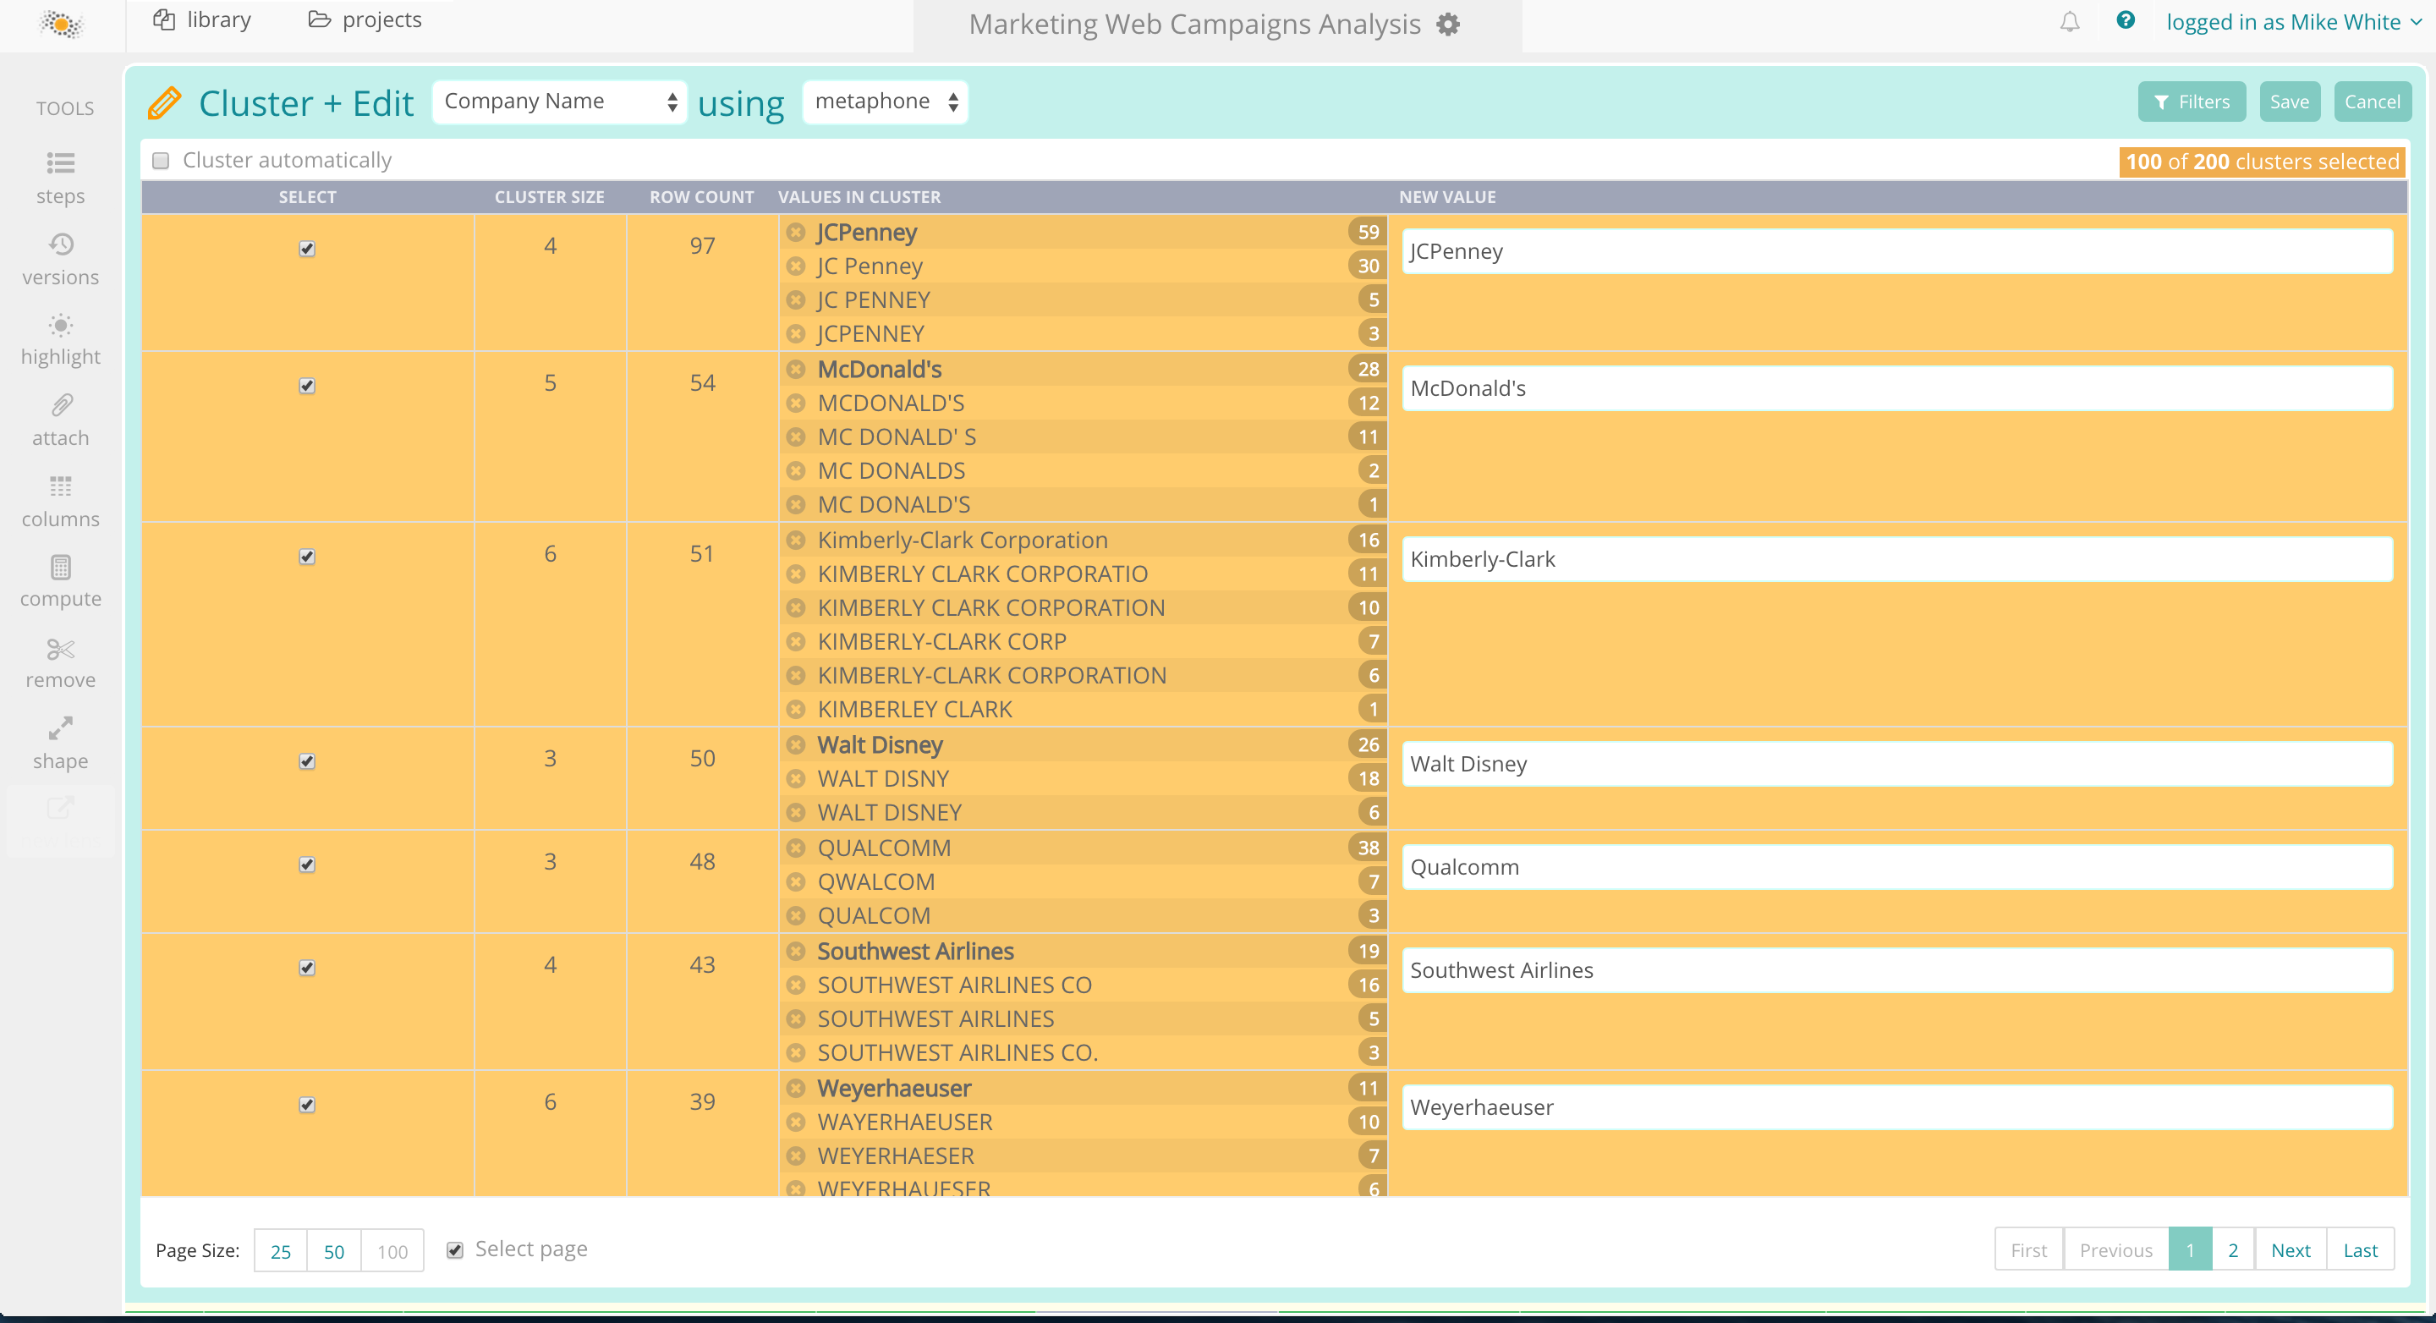Edit the Kimberly-Clark new value field
This screenshot has height=1323, width=2436.
tap(1897, 560)
